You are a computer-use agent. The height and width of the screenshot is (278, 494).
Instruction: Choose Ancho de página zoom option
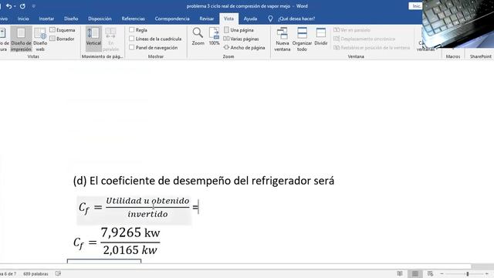pyautogui.click(x=244, y=48)
